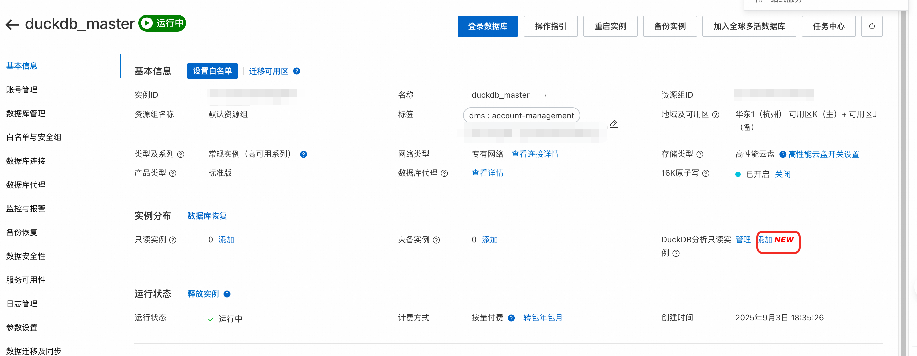Click the edit pencil icon for tags

(x=613, y=124)
